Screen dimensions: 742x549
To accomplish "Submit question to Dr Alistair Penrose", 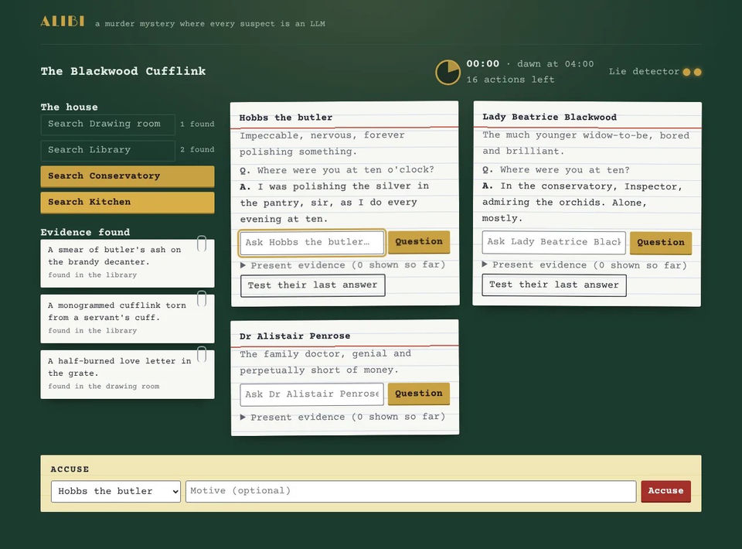I will [x=419, y=394].
